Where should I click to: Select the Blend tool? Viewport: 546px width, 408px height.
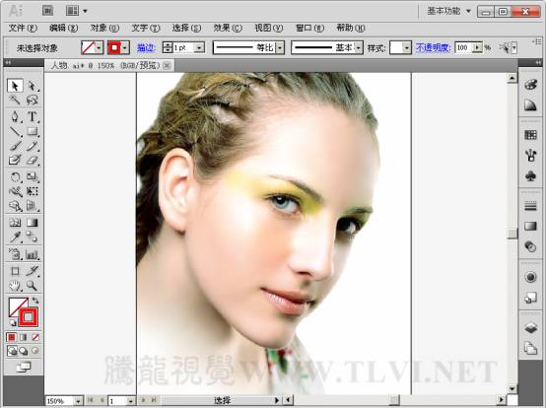tap(32, 238)
